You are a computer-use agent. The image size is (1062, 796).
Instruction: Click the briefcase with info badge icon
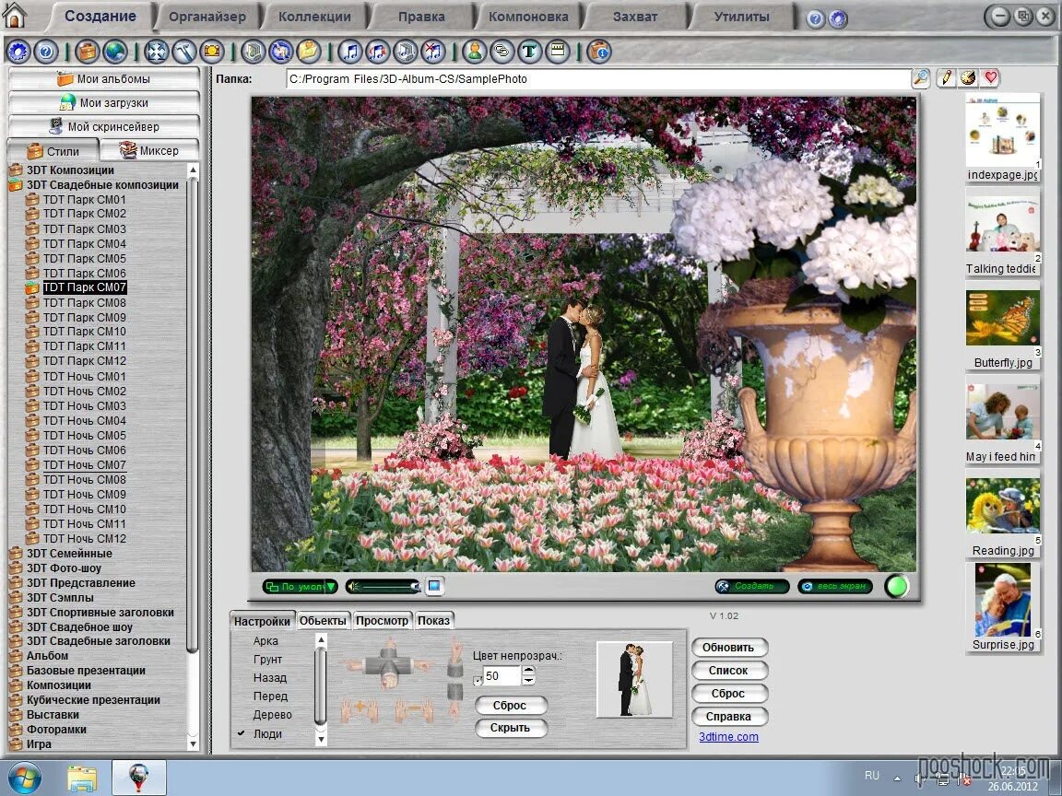coord(599,51)
